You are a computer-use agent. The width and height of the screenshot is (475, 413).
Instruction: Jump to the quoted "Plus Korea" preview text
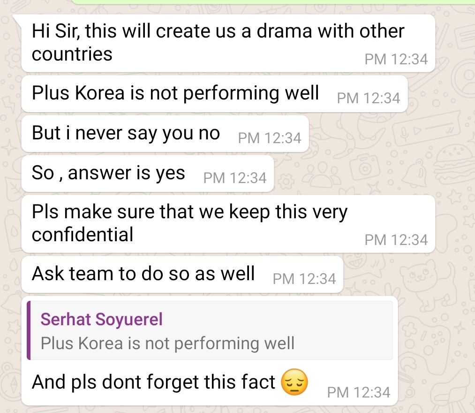(167, 343)
